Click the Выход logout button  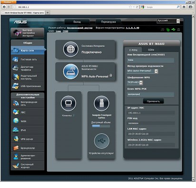(77, 22)
